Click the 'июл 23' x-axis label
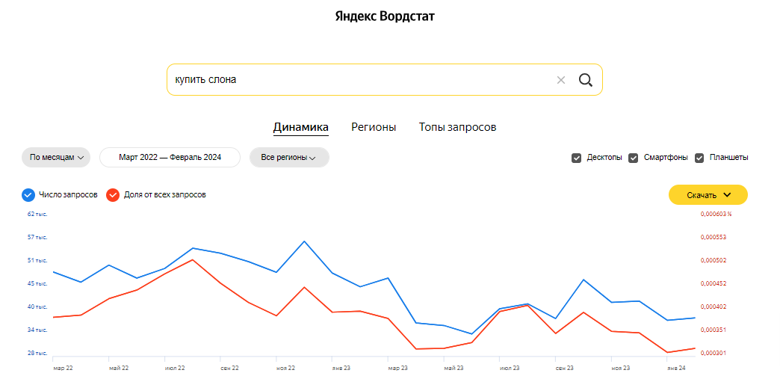780x379 pixels. pyautogui.click(x=510, y=368)
